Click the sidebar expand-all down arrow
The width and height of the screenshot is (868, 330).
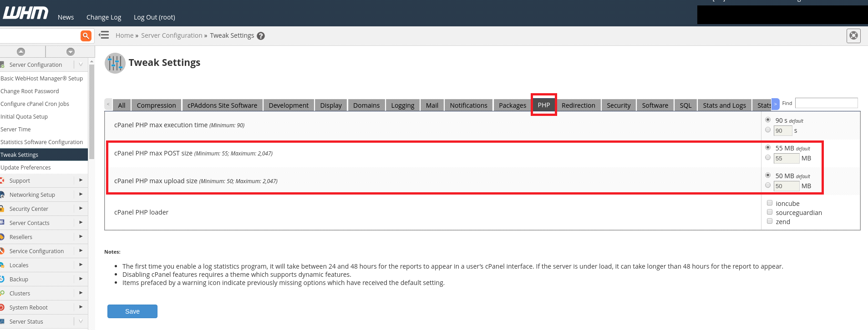coord(71,52)
